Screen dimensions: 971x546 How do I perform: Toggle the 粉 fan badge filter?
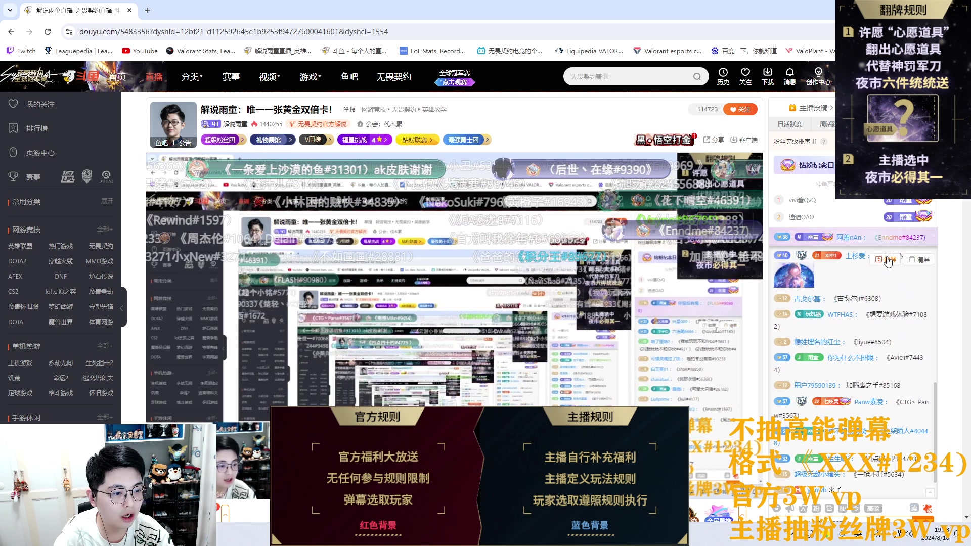click(816, 508)
